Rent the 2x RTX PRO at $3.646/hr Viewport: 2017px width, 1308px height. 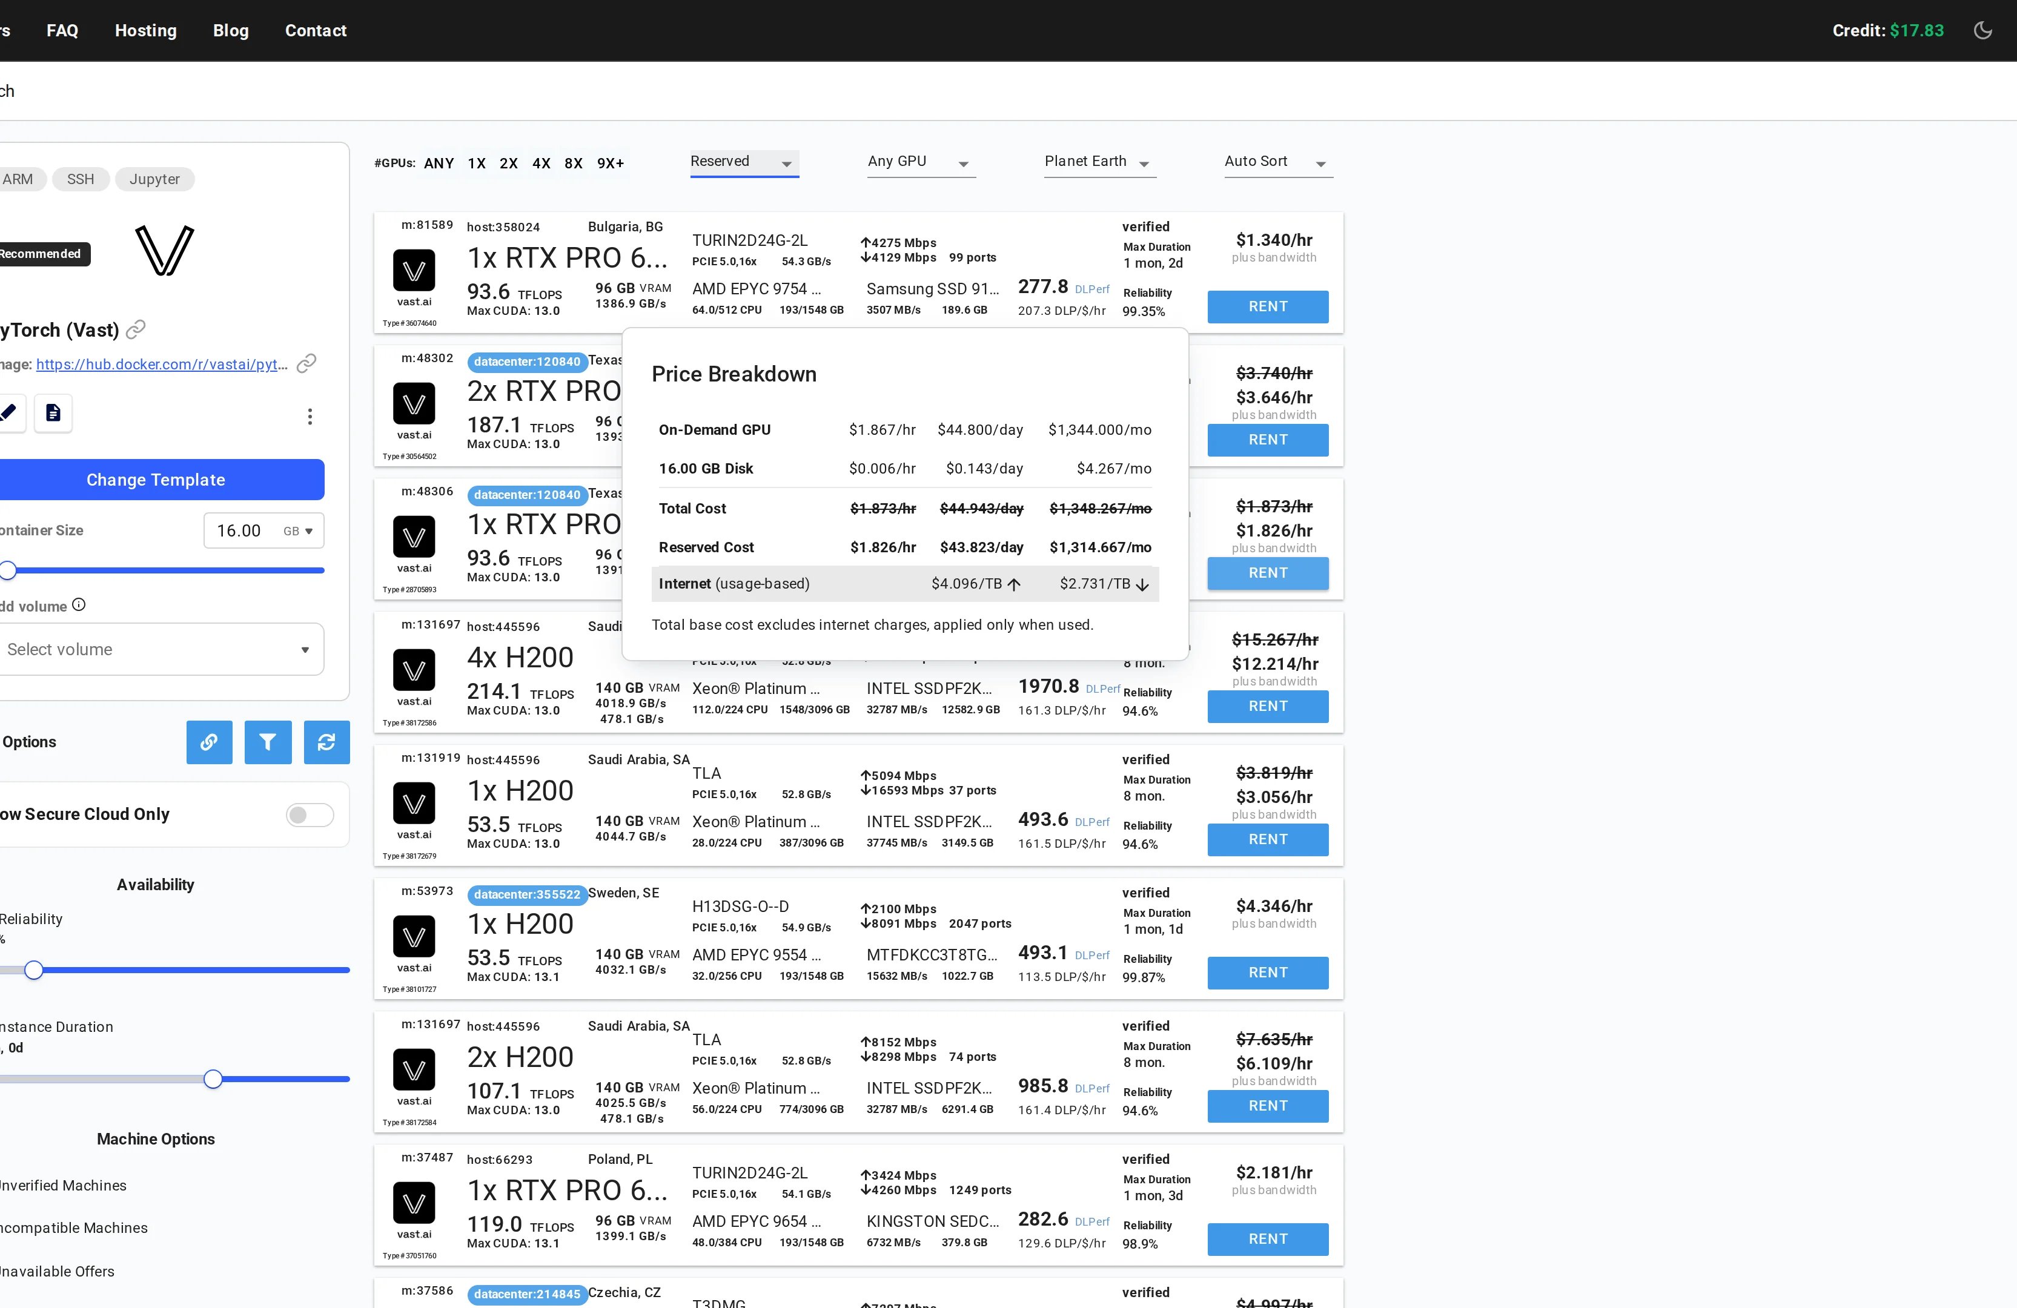pyautogui.click(x=1268, y=440)
